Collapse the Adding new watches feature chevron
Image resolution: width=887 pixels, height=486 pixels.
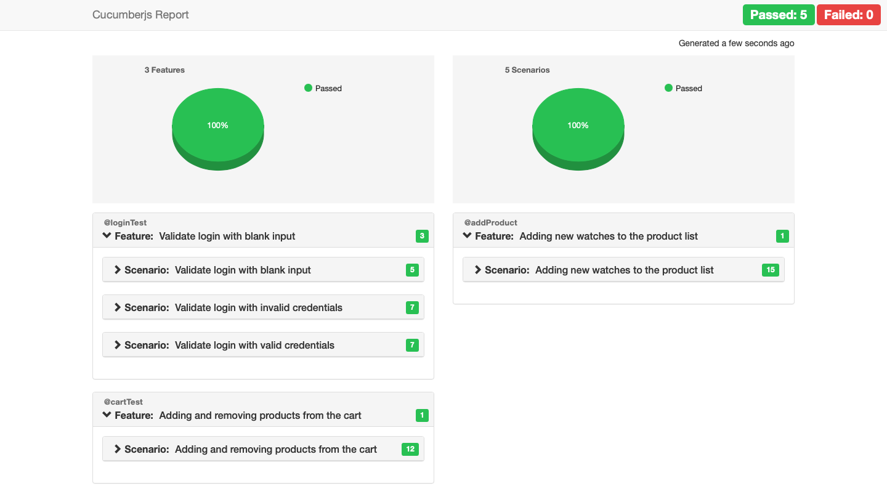pos(468,236)
